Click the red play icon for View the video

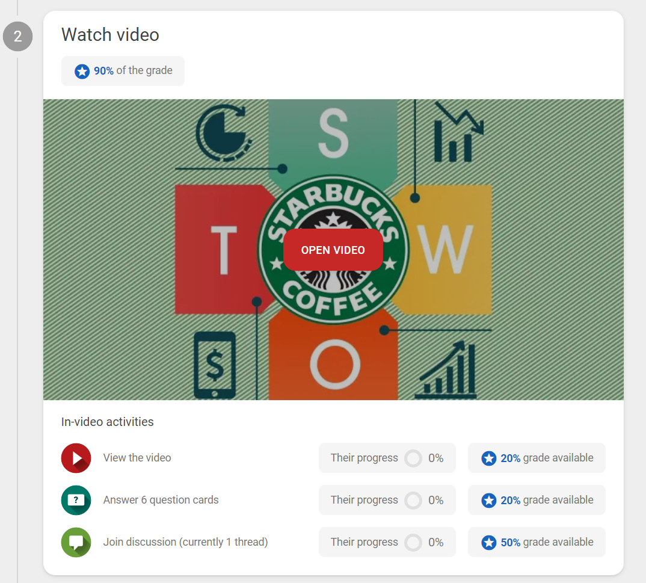(76, 458)
